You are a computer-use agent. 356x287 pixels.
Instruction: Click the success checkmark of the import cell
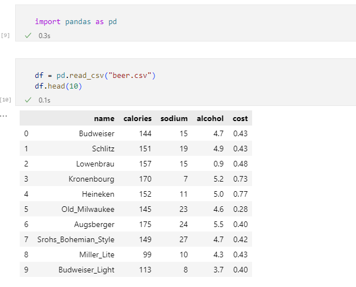coord(28,35)
